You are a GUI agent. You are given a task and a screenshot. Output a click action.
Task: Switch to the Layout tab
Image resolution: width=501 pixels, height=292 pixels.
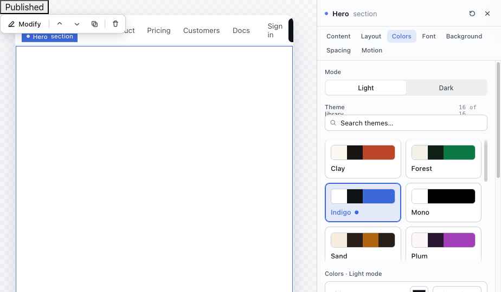click(x=371, y=36)
